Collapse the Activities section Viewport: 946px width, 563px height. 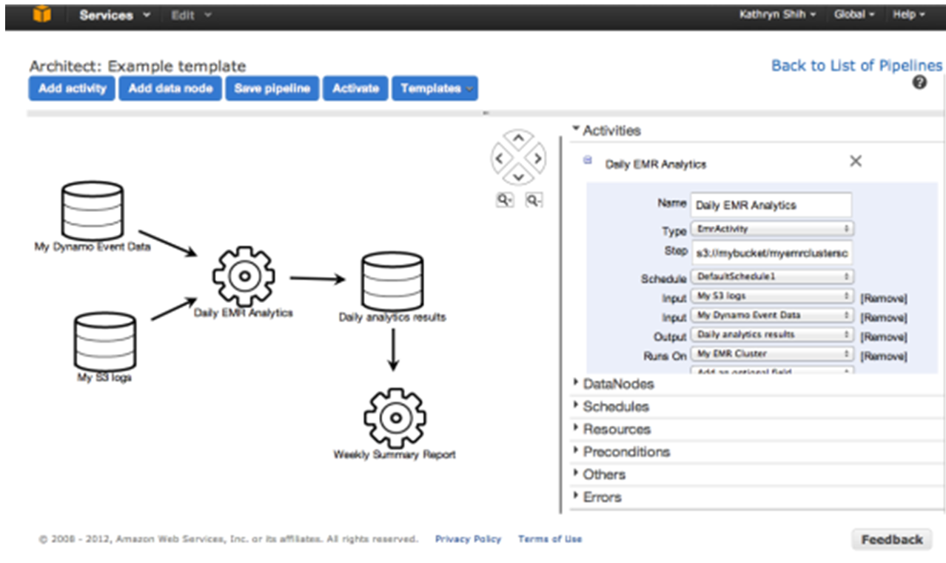pos(607,130)
